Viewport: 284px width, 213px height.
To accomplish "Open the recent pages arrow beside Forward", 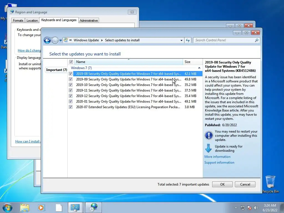I will click(60, 40).
